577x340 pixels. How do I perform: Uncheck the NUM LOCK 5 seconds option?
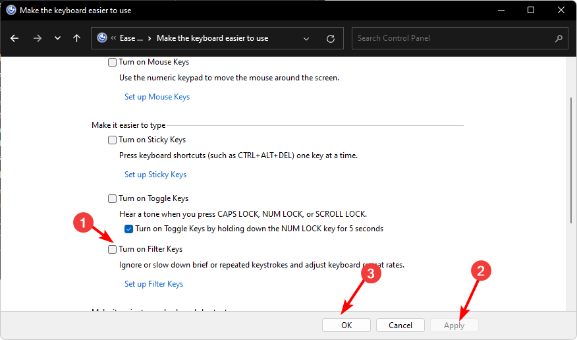[x=128, y=229]
